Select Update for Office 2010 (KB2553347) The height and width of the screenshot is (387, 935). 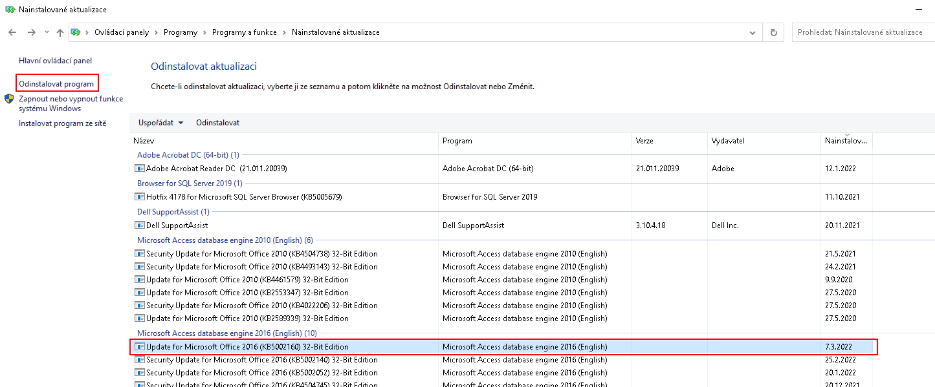pos(247,293)
